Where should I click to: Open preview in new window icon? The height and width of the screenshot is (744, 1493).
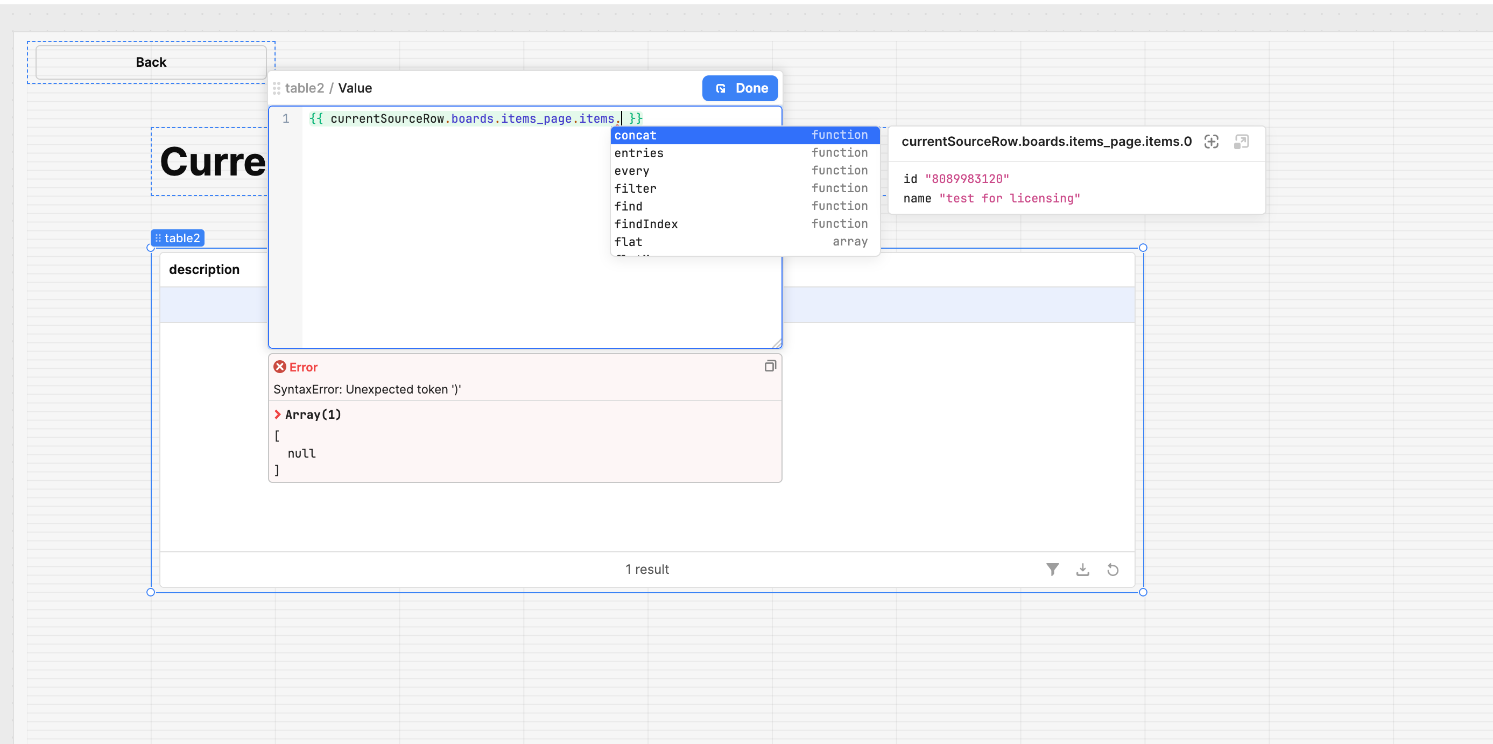(x=1241, y=142)
